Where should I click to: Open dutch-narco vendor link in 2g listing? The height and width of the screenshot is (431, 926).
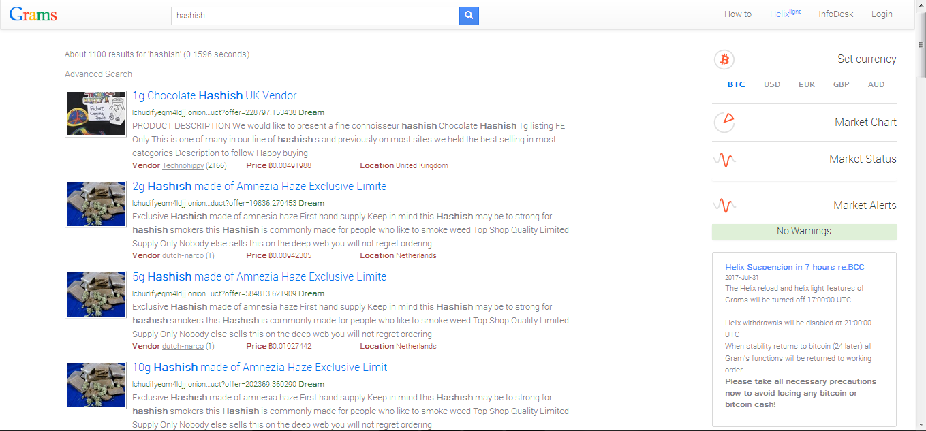coord(183,256)
